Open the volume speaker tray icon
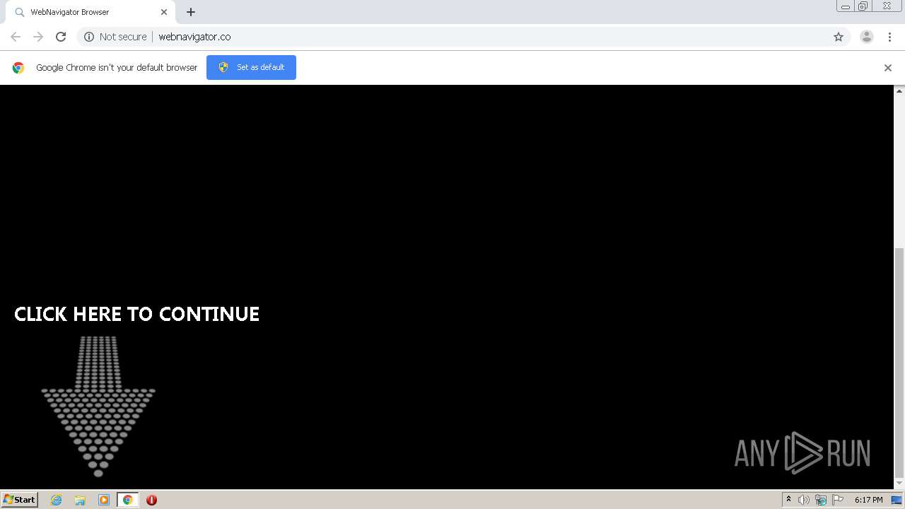The height and width of the screenshot is (509, 905). (x=804, y=500)
